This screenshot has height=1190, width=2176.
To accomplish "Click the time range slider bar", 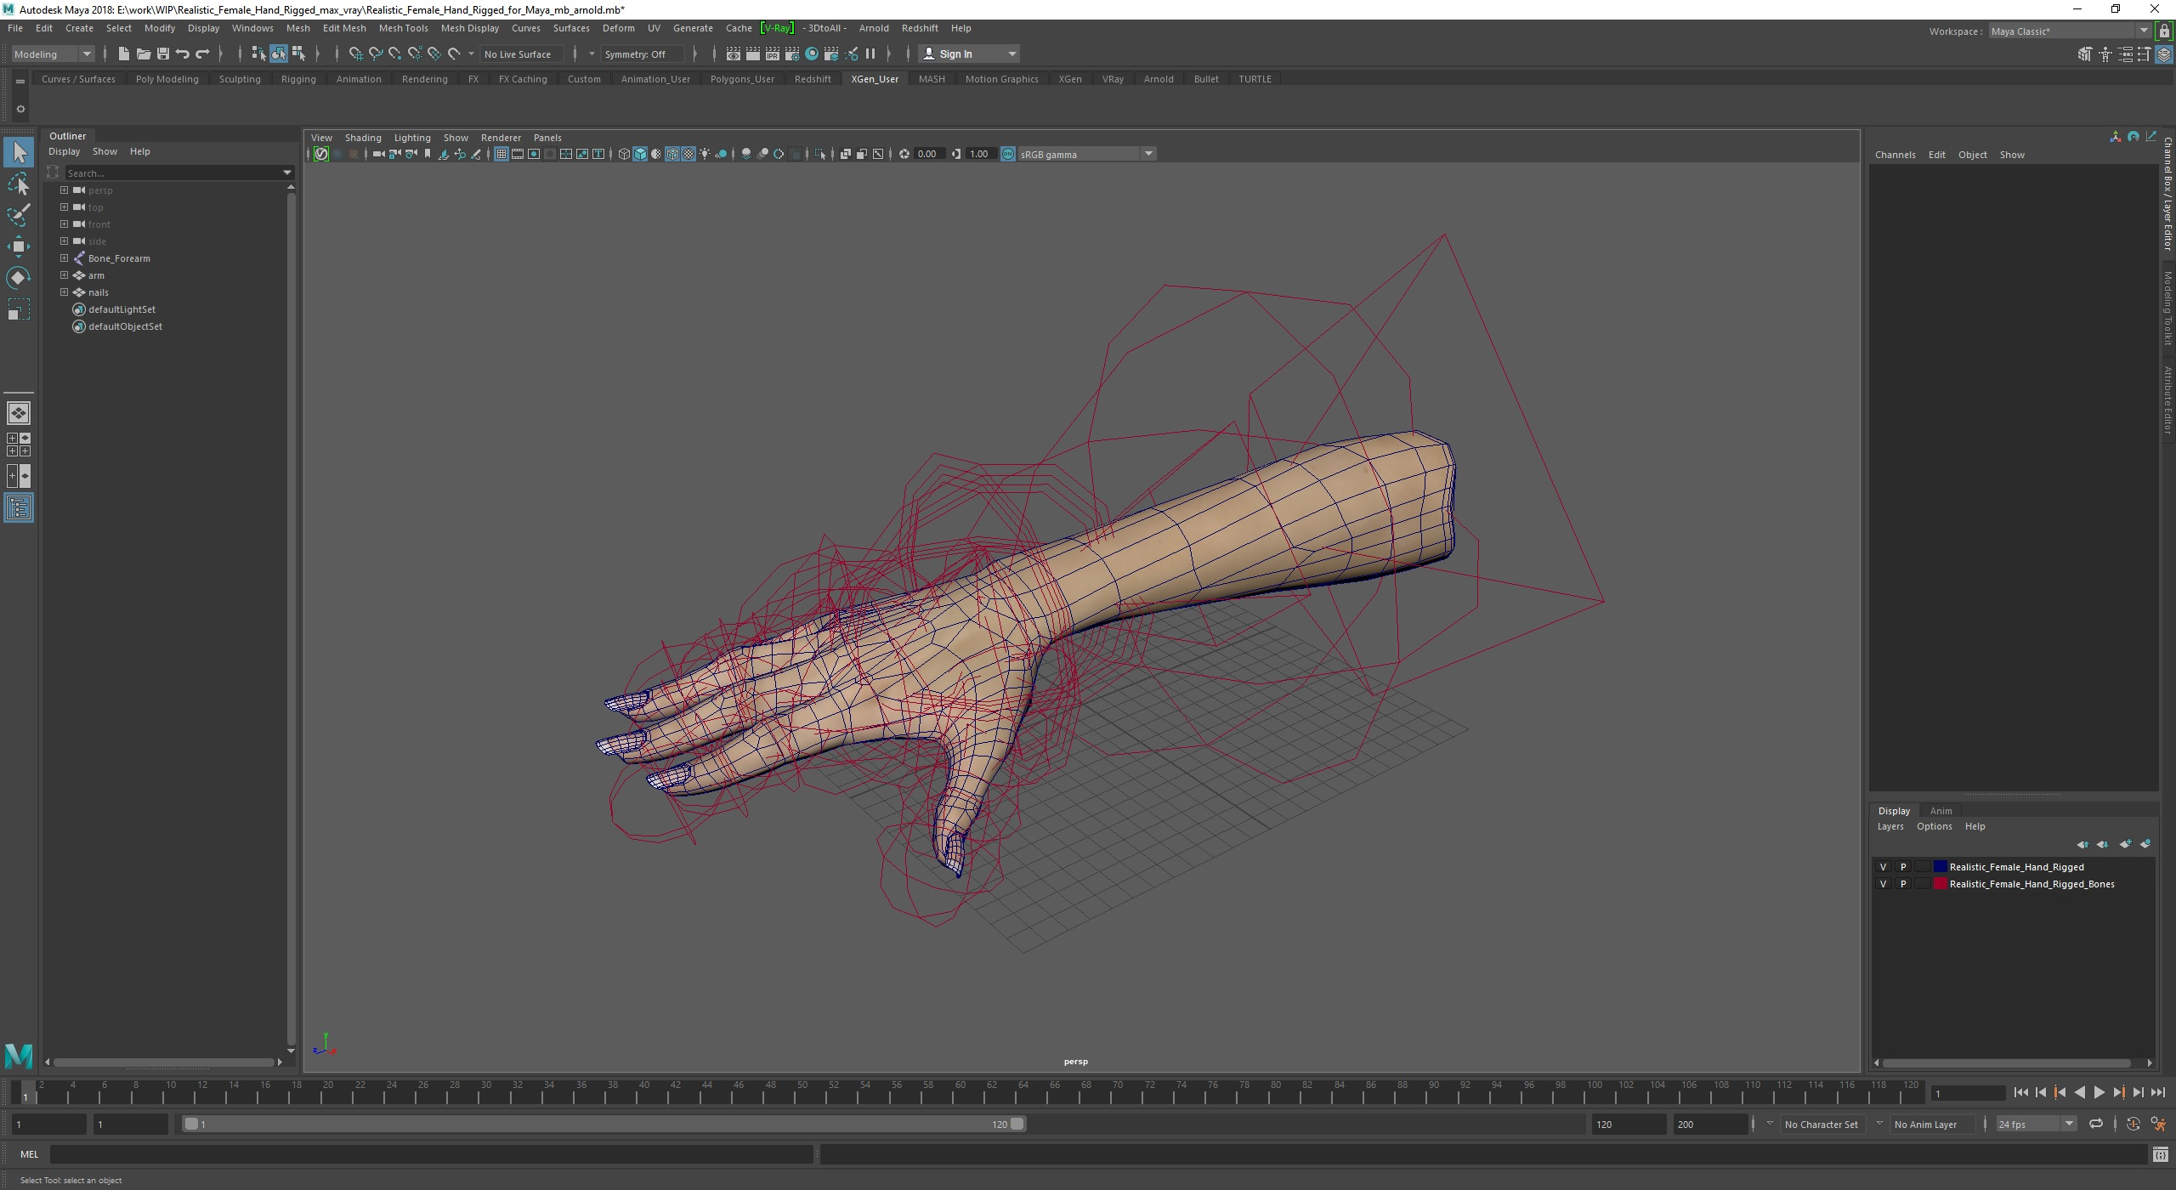I will pos(604,1124).
